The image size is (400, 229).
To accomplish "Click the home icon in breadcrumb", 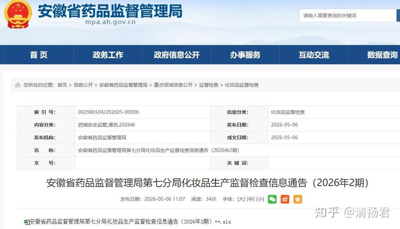I will [x=17, y=85].
